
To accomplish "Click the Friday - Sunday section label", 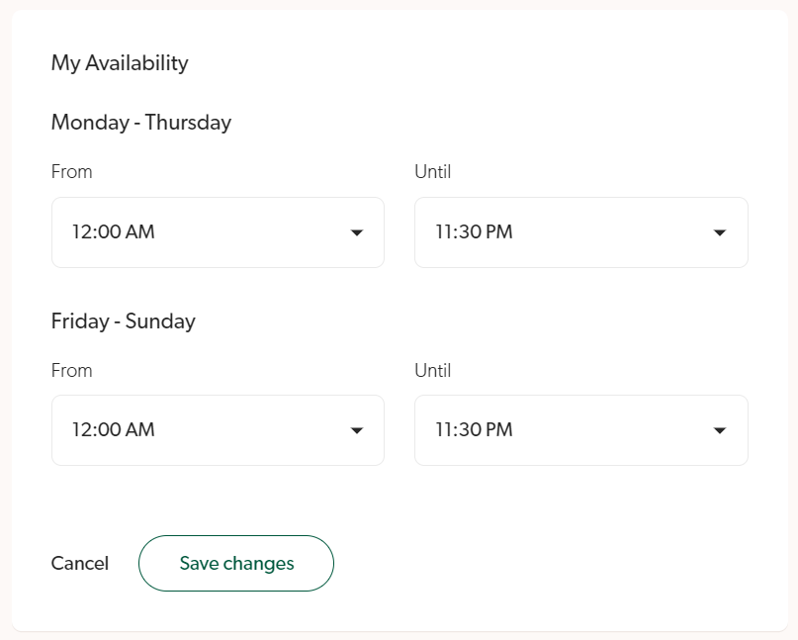I will (124, 321).
